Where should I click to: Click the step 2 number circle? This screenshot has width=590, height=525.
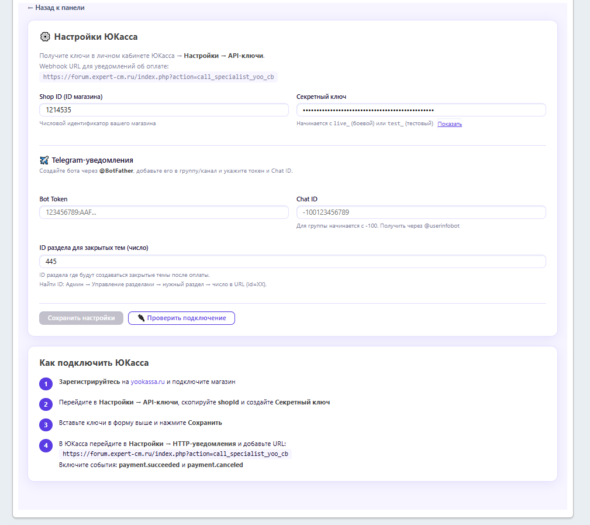coord(46,404)
